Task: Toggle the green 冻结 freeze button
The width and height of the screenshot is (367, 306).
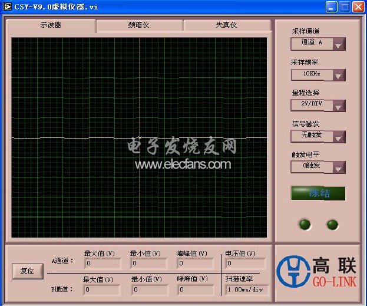Action: (318, 193)
